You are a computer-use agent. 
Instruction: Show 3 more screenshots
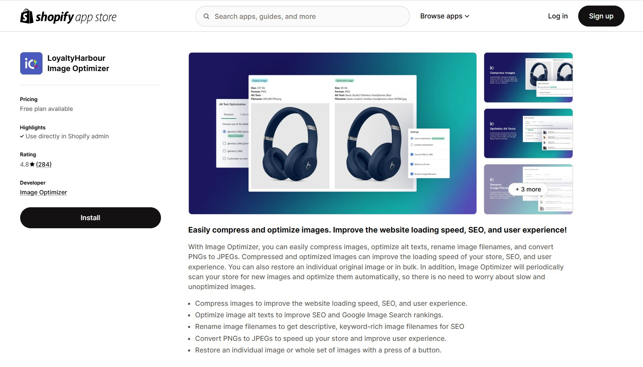[x=528, y=189]
